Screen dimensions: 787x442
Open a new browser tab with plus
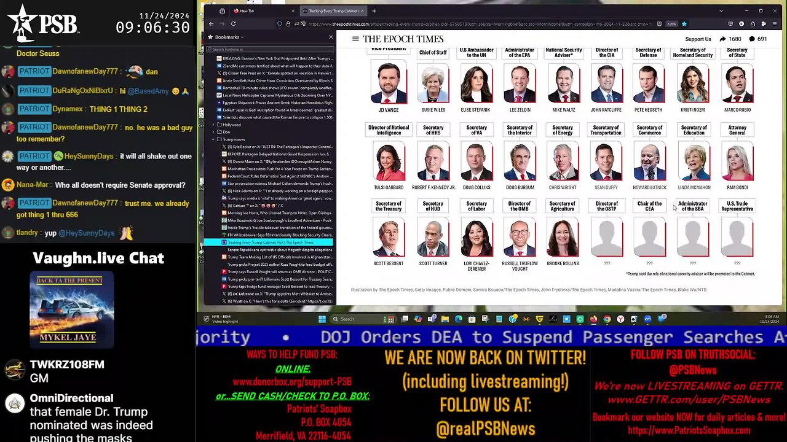pos(374,11)
